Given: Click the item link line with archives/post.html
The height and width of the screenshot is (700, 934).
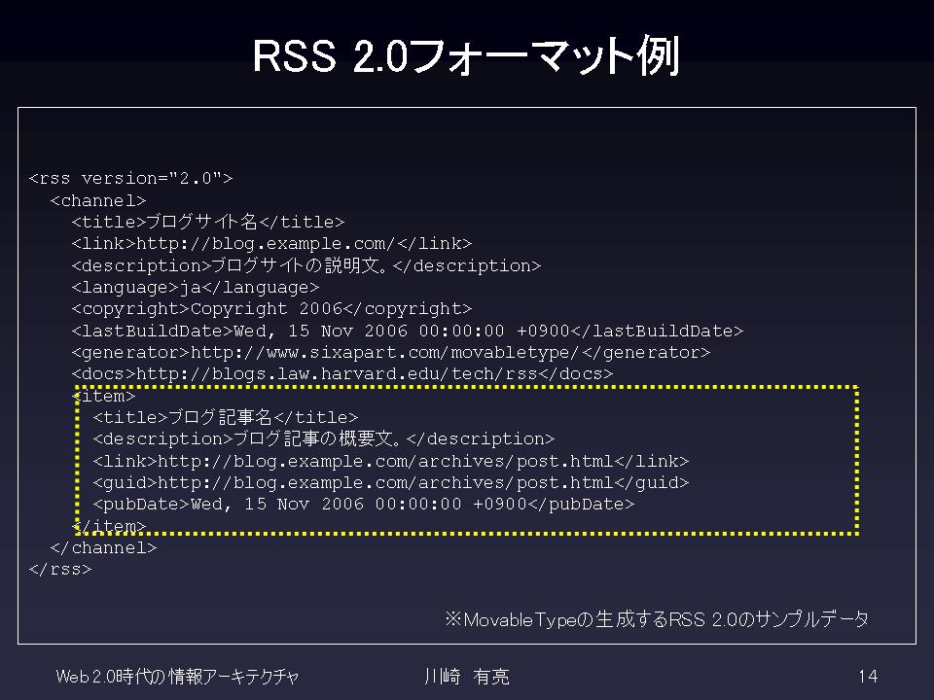Looking at the screenshot, I should coord(391,461).
